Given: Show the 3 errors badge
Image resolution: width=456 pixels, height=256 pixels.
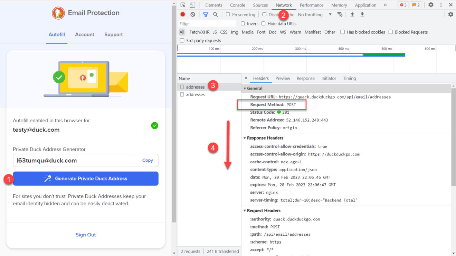Looking at the screenshot, I should tap(403, 5).
